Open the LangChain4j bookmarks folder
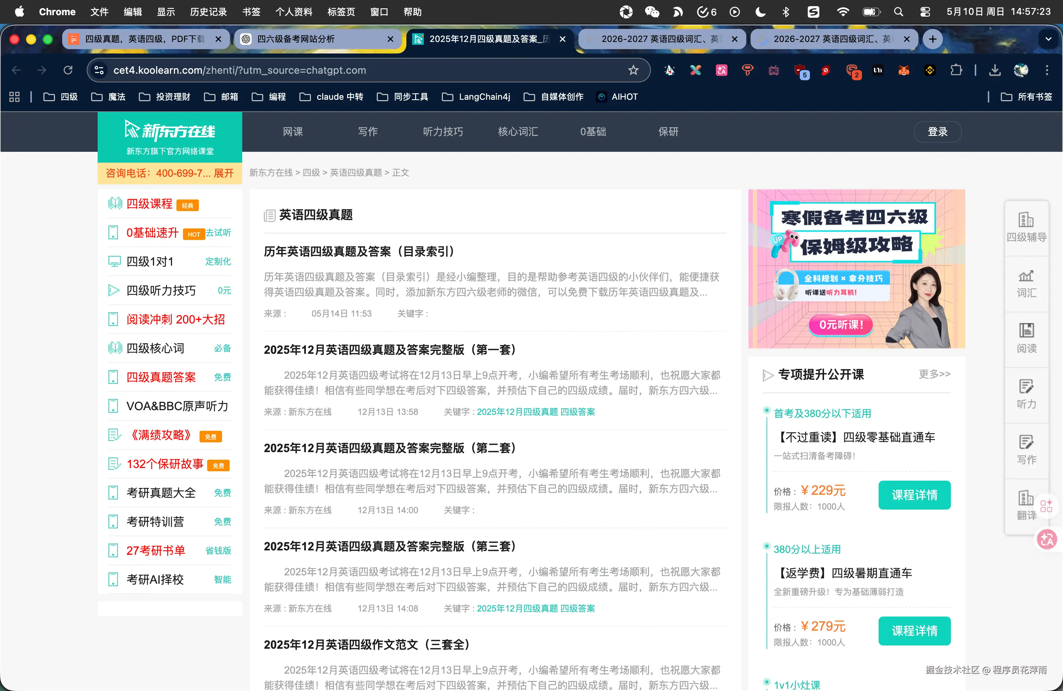1063x691 pixels. (476, 97)
